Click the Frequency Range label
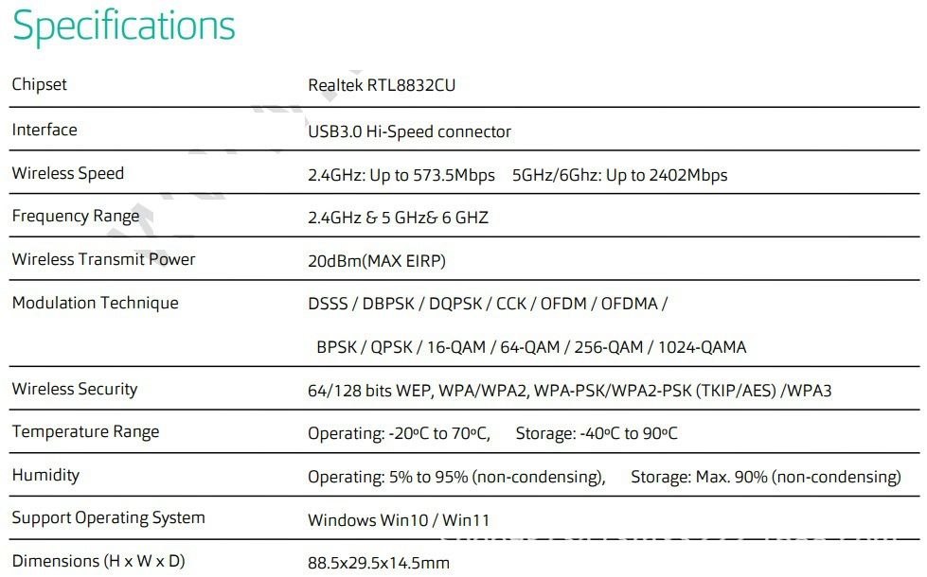Screen dimensions: 927x577 pos(76,217)
